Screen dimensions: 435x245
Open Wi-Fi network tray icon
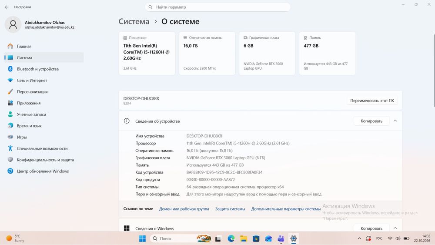click(x=390, y=238)
